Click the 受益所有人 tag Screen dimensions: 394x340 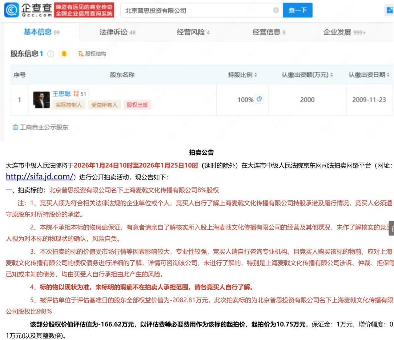pyautogui.click(x=104, y=105)
